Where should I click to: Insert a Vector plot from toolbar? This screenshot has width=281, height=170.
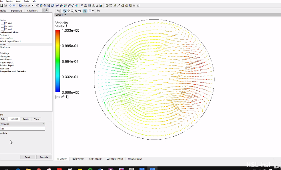37,5
